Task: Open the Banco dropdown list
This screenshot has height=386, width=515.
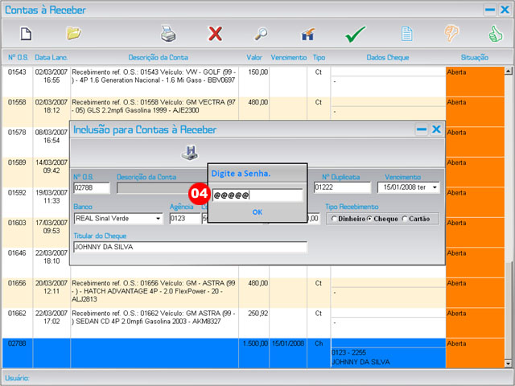Action: 158,219
